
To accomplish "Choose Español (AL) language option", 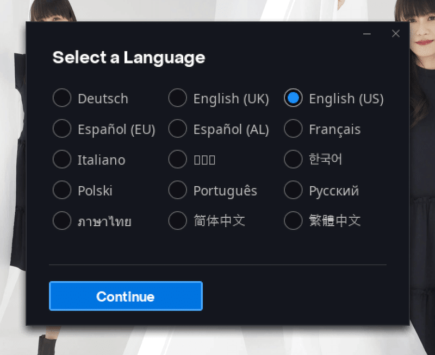I will [178, 129].
